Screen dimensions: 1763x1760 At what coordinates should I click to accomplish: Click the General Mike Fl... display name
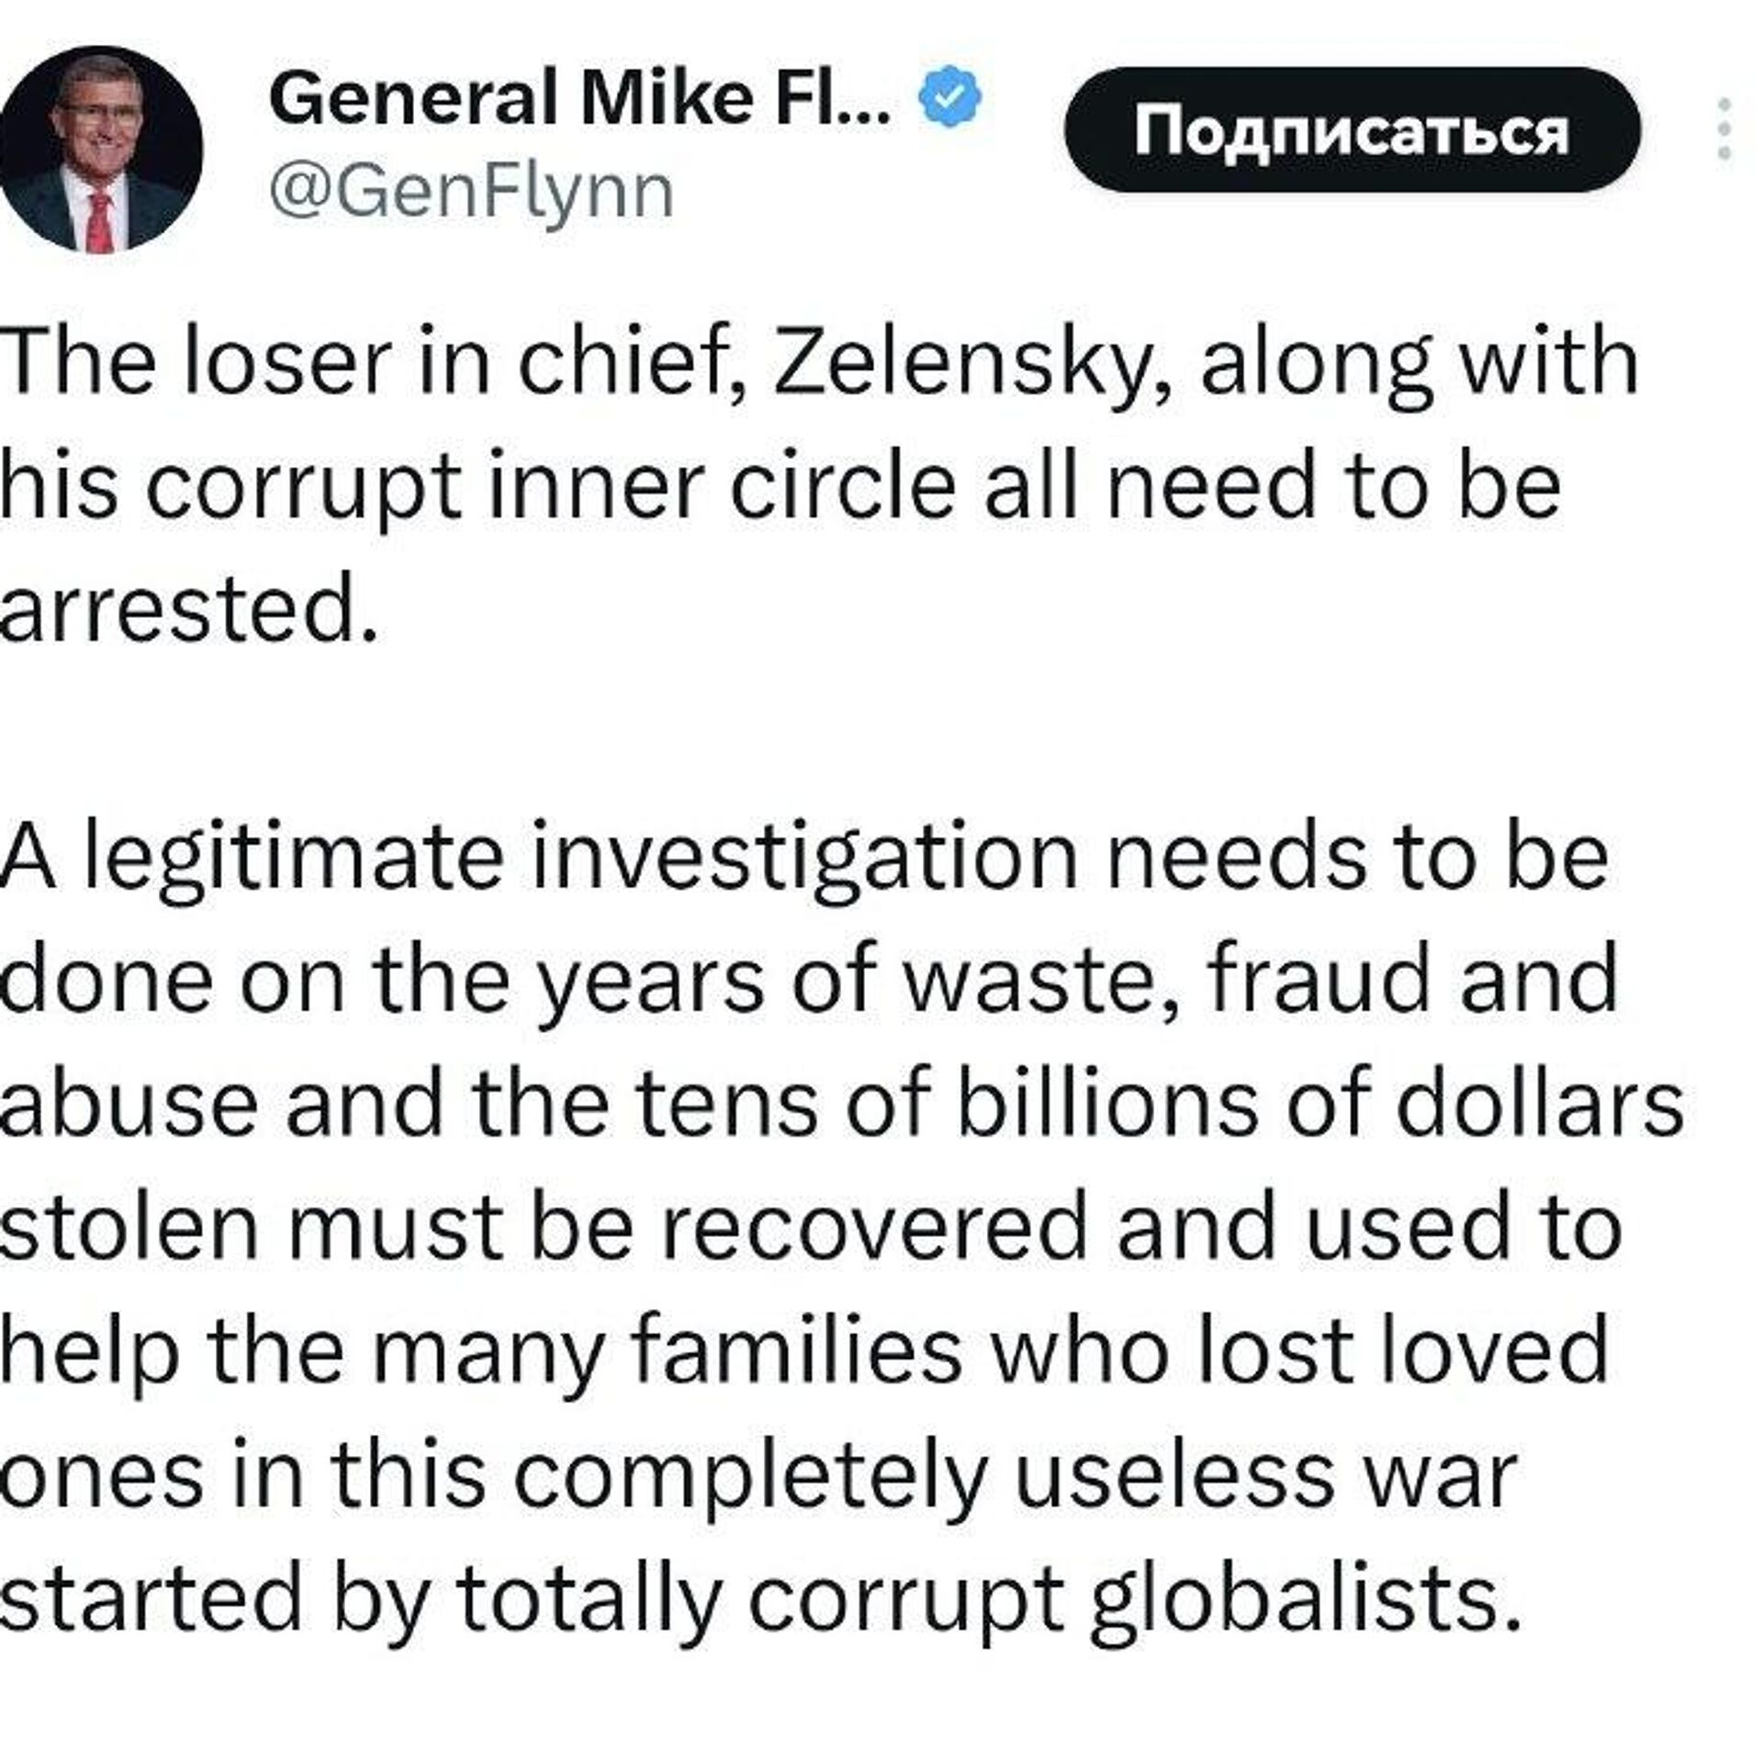click(579, 99)
